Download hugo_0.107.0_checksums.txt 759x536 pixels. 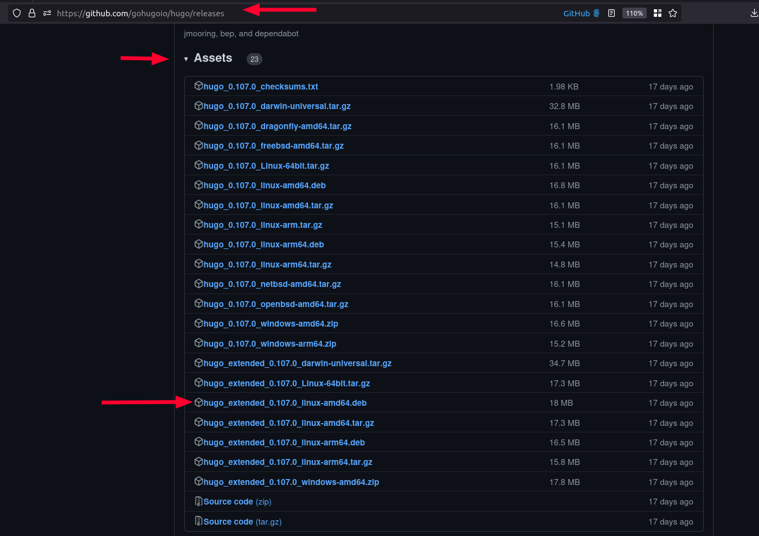point(261,87)
